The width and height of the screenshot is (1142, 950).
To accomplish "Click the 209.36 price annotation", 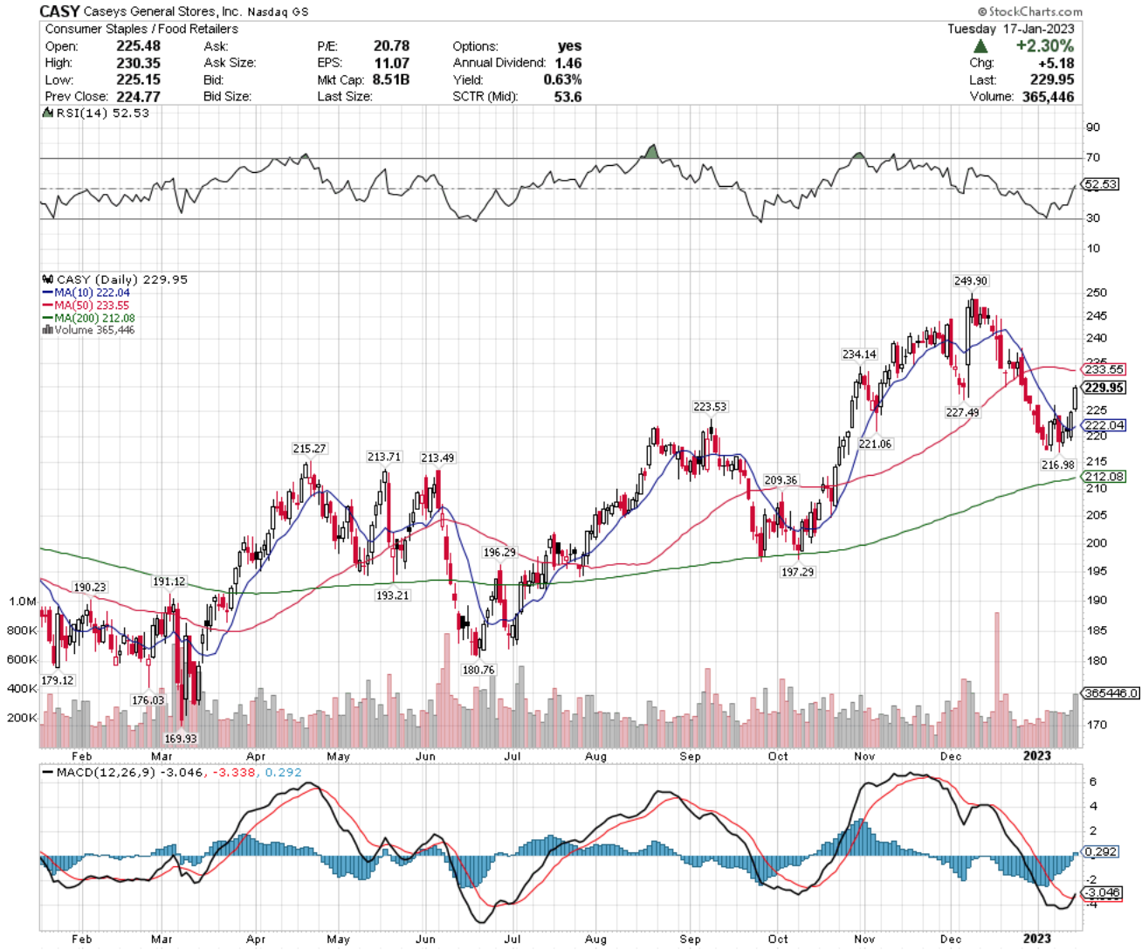I will pyautogui.click(x=781, y=481).
